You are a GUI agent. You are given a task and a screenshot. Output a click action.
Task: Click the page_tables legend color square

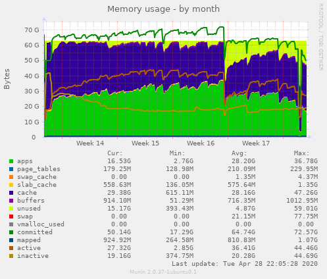pos(11,169)
